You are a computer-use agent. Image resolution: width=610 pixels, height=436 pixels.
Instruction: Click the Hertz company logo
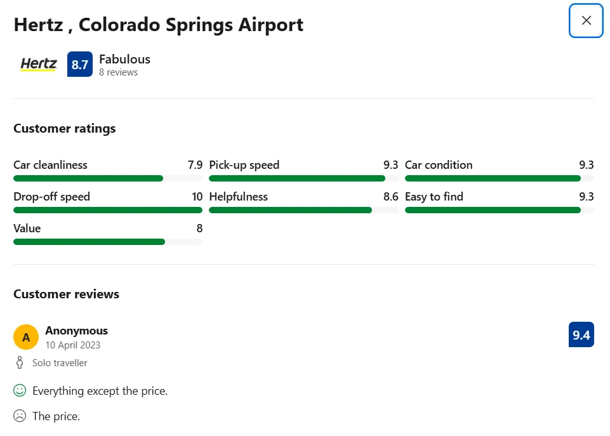click(39, 64)
